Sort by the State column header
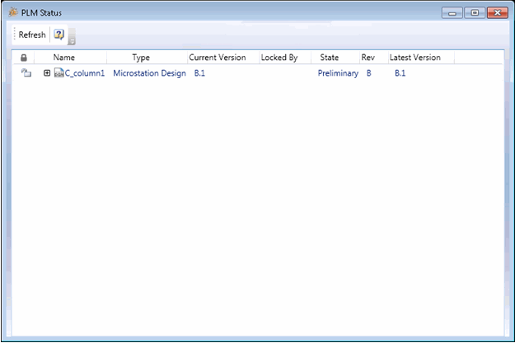 coord(330,58)
